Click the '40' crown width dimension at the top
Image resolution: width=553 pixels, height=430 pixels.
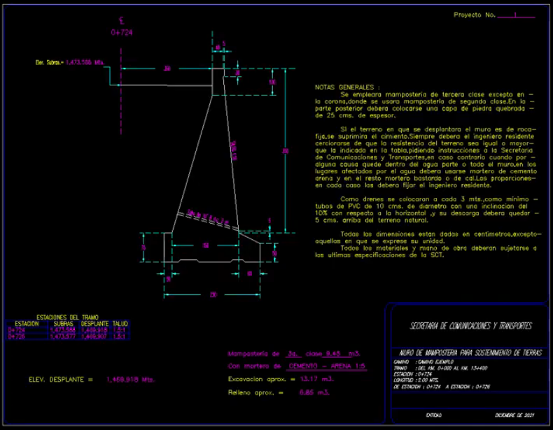tap(218, 47)
